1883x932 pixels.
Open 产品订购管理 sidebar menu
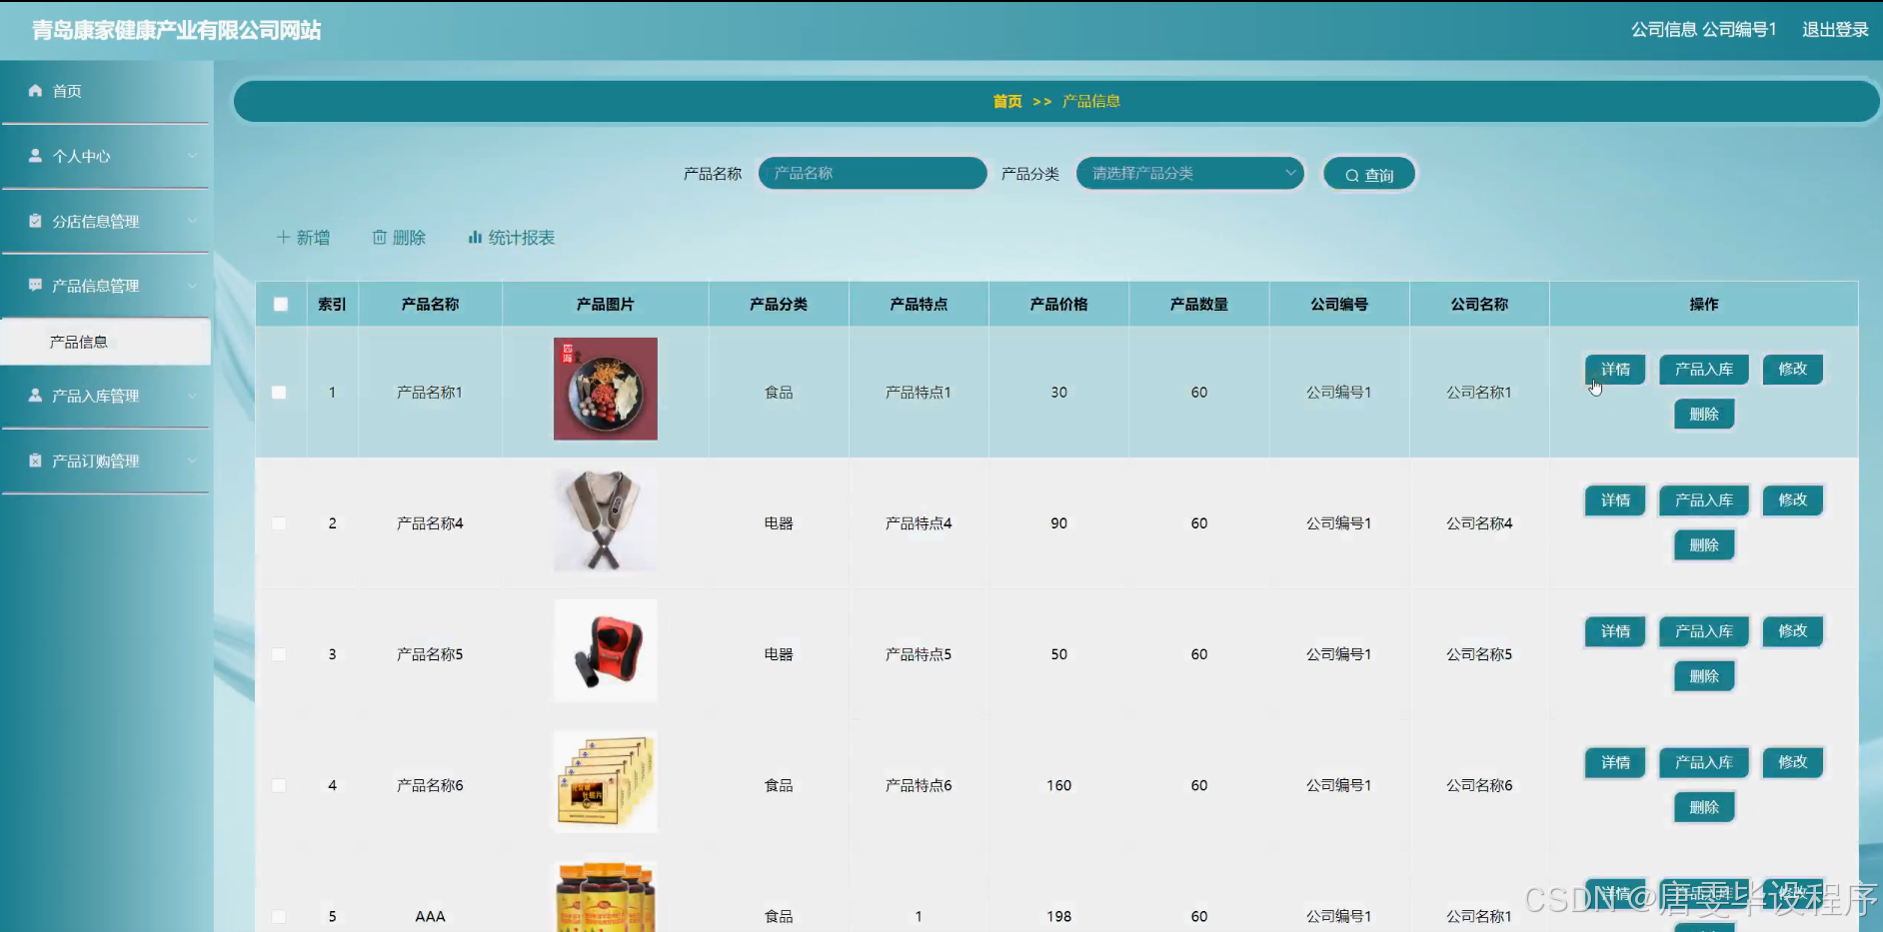(x=106, y=461)
